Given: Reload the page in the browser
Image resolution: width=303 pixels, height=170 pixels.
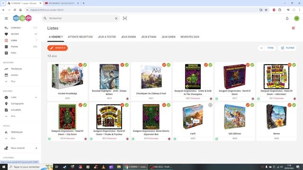Looking at the screenshot, I should (15, 10).
